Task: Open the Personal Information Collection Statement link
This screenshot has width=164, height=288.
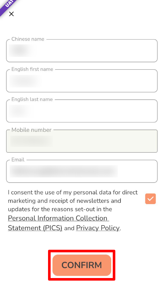Action: click(x=58, y=223)
